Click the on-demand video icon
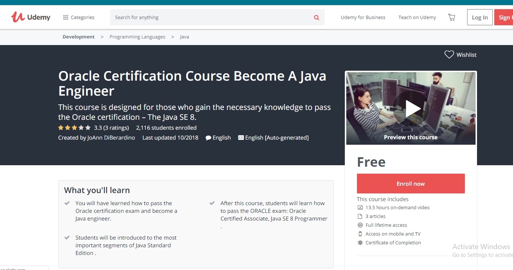Image resolution: width=513 pixels, height=270 pixels. [x=360, y=207]
